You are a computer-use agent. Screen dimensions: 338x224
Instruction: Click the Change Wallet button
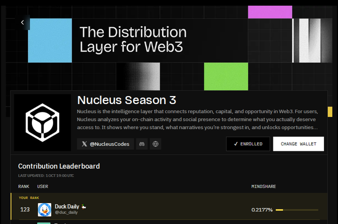(x=298, y=144)
